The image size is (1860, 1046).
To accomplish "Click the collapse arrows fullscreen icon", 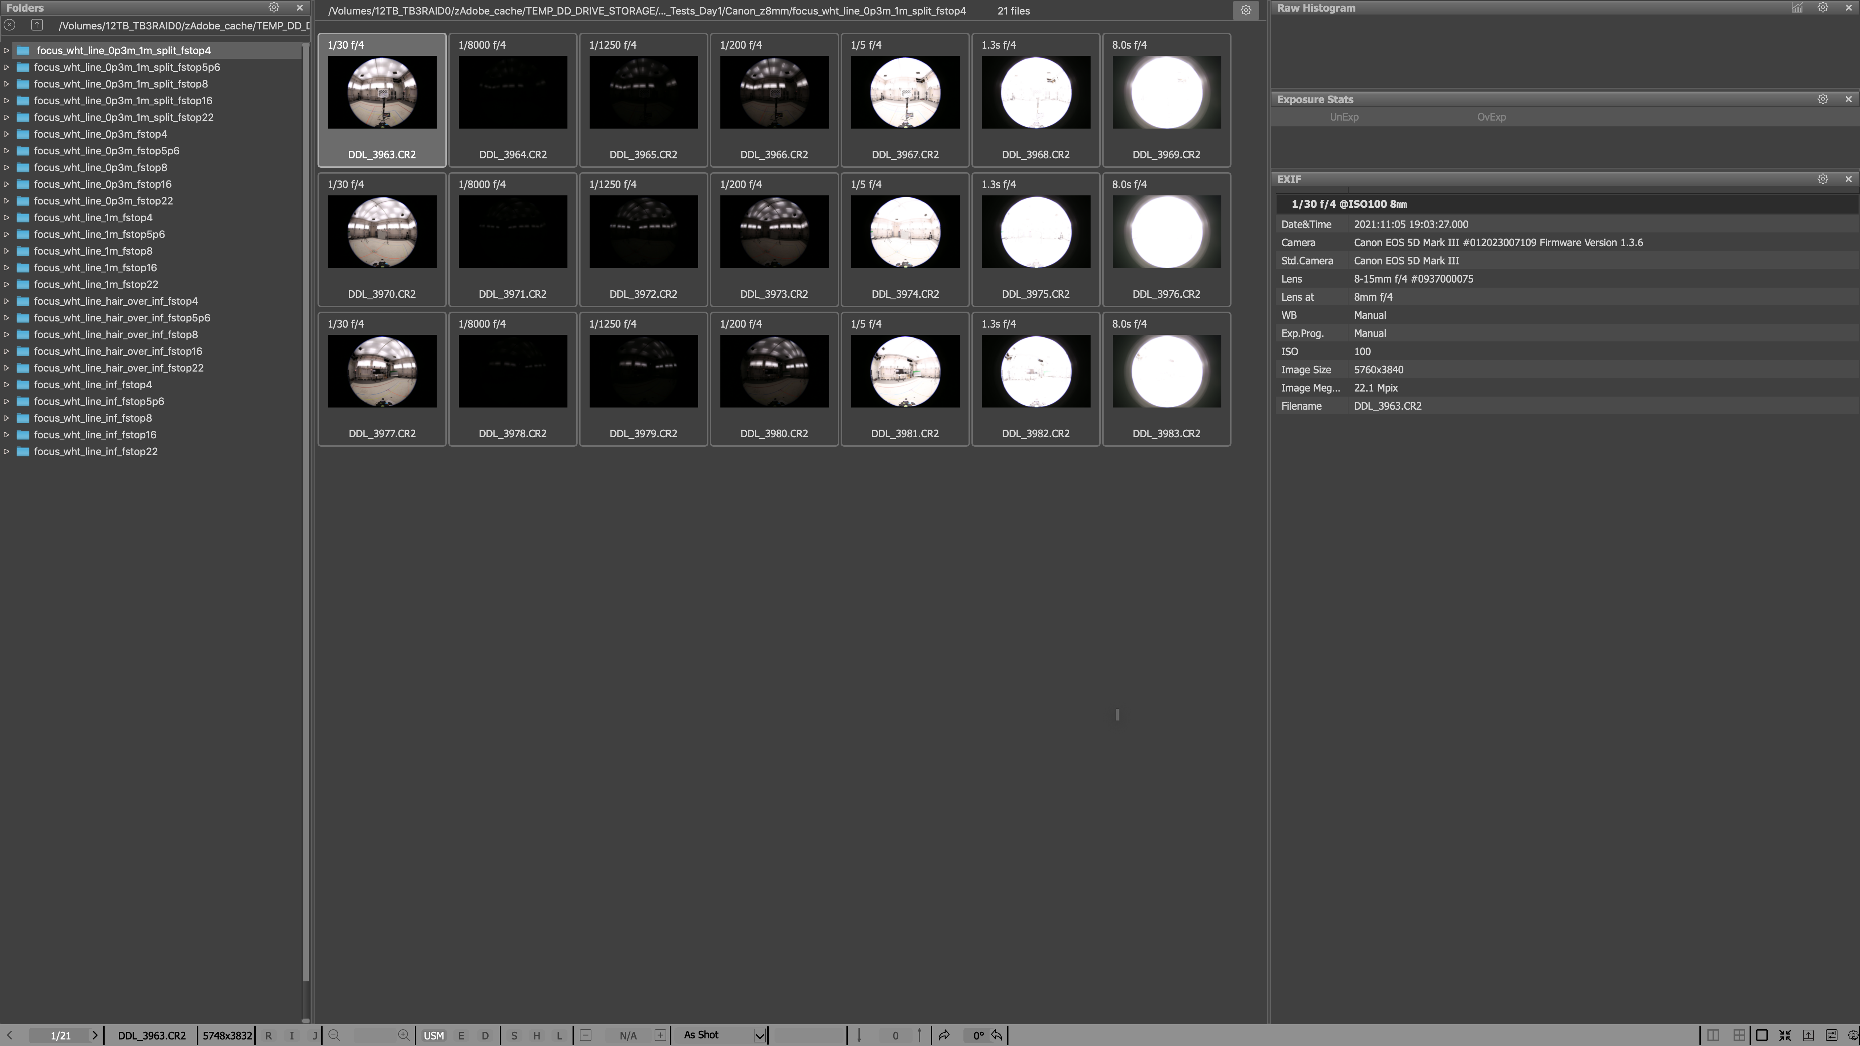I will (x=1785, y=1035).
